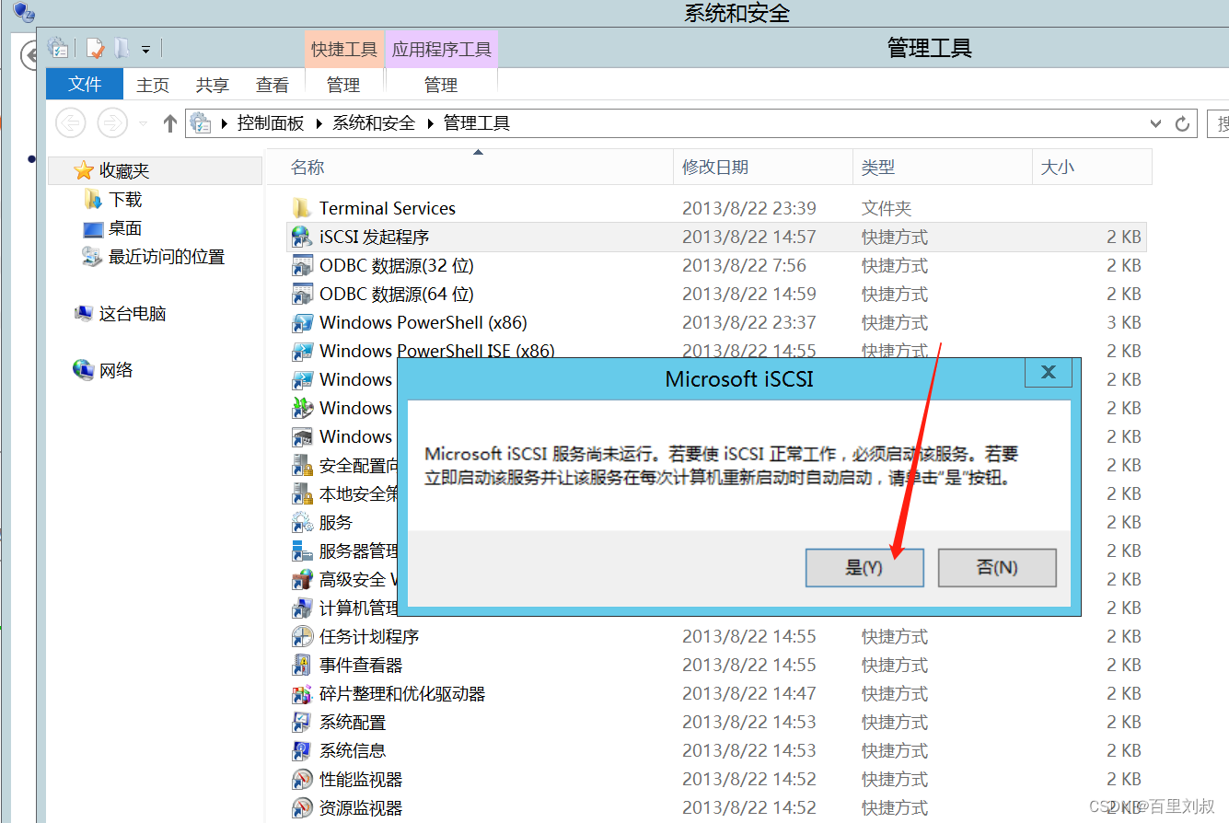This screenshot has width=1229, height=823.
Task: Select the 计算机管理 shortcut icon
Action: (x=302, y=608)
